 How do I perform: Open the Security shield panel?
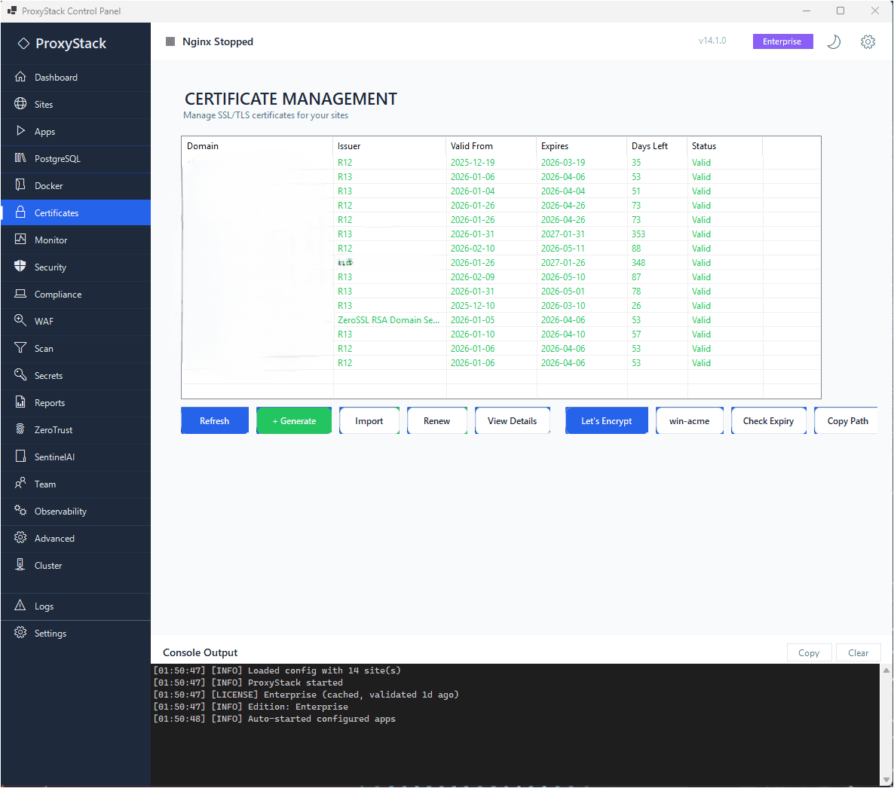[x=50, y=267]
